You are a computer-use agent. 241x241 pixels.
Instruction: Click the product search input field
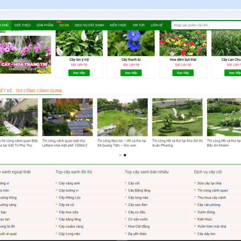click(206, 25)
